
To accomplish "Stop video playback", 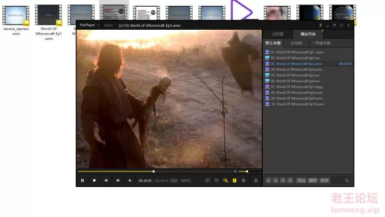I will coord(94,181).
